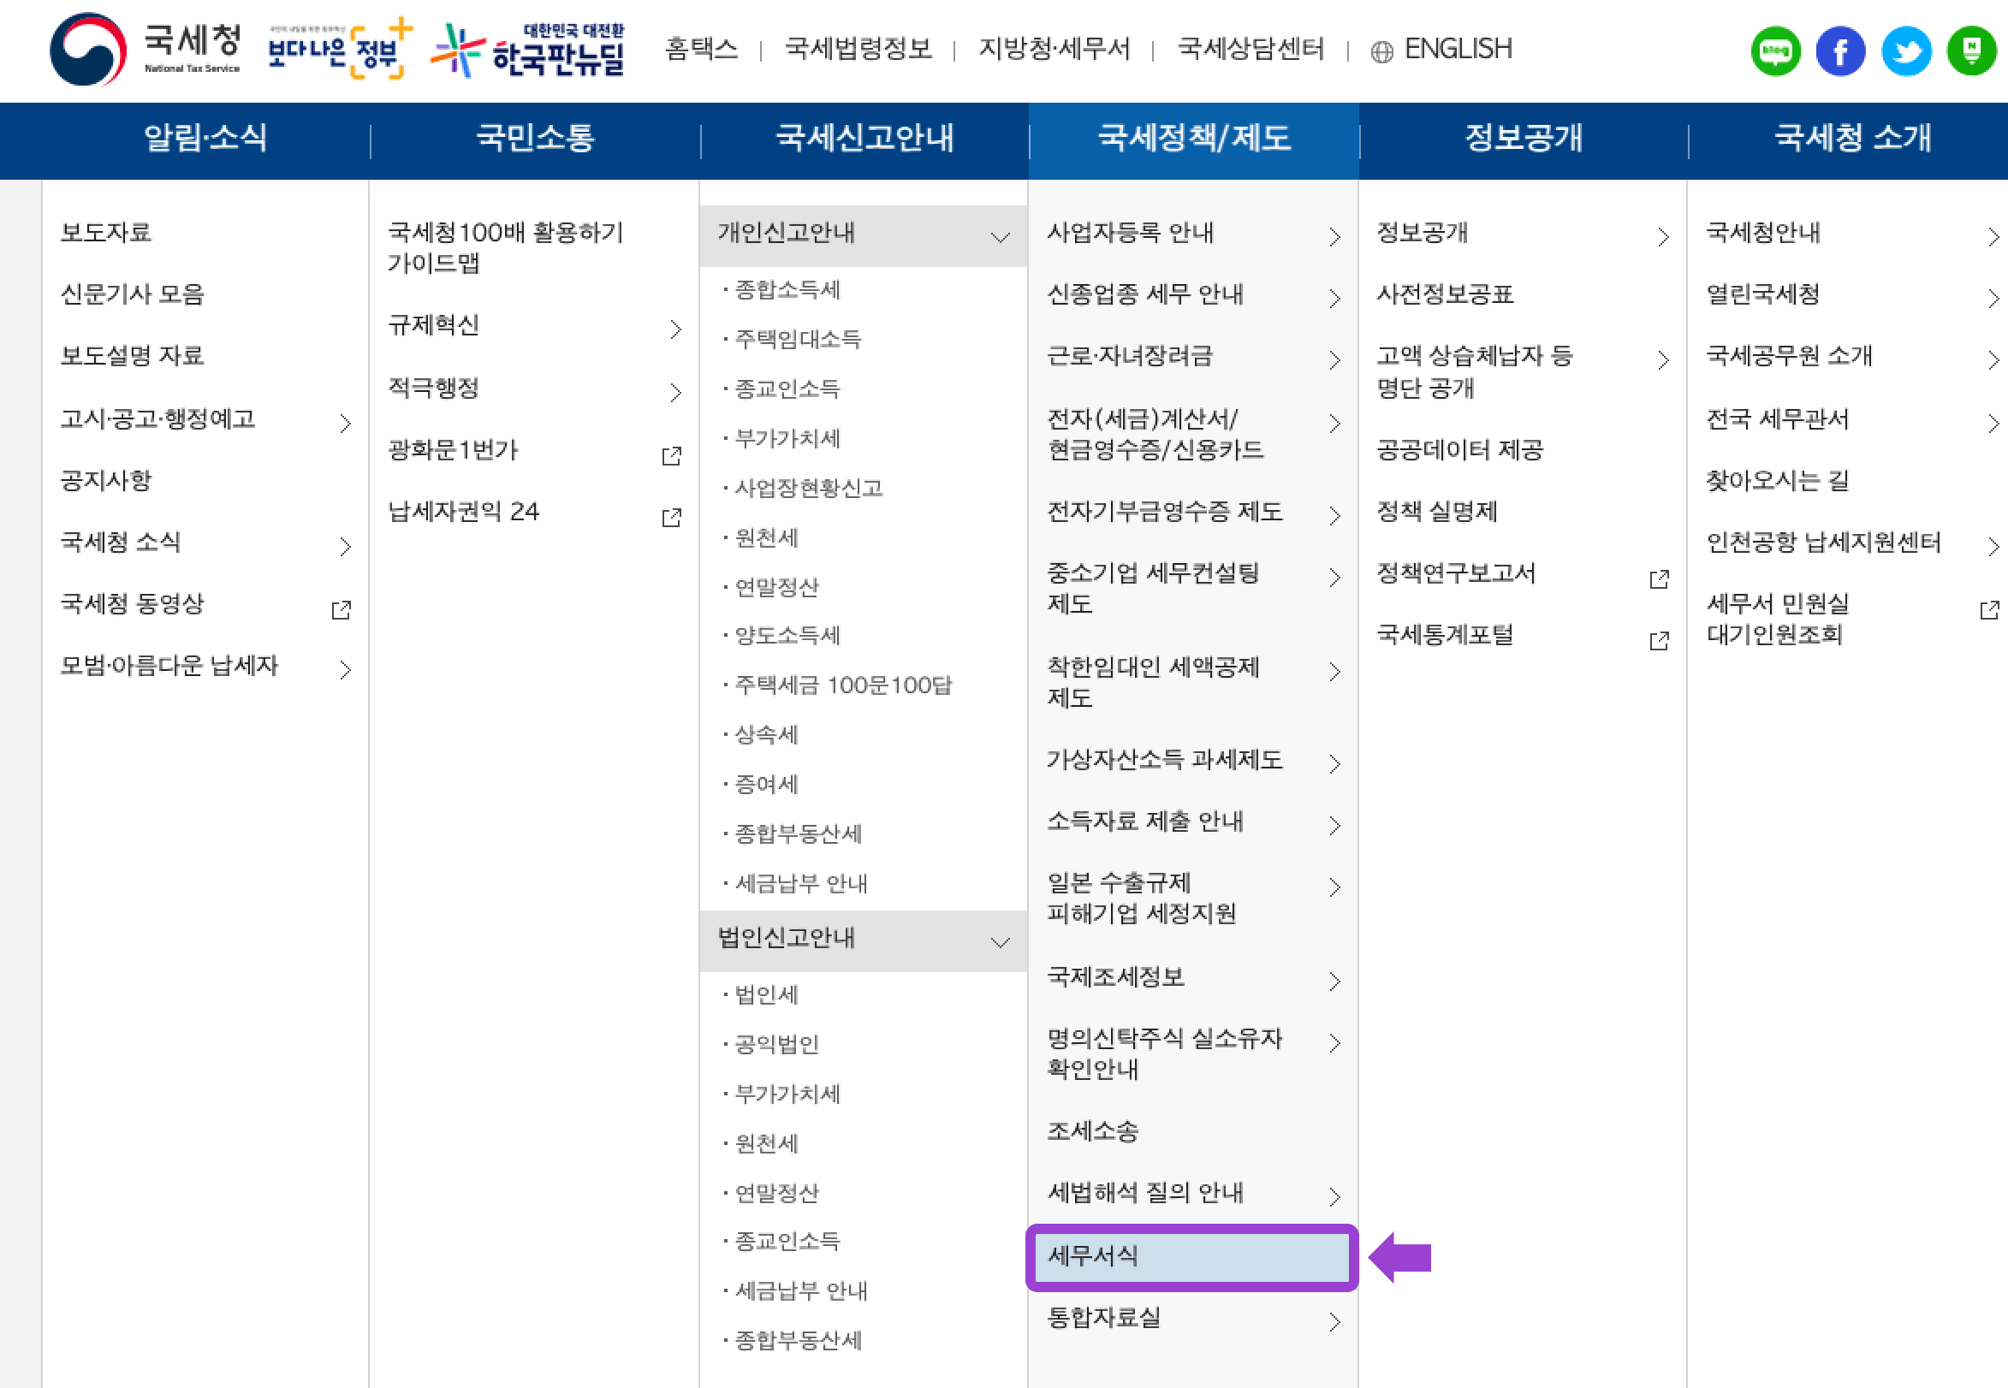Image resolution: width=2008 pixels, height=1388 pixels.
Task: Open the Naver blog icon
Action: (x=1775, y=50)
